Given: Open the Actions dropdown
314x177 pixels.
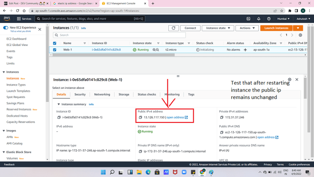Looking at the screenshot, I should [x=247, y=28].
